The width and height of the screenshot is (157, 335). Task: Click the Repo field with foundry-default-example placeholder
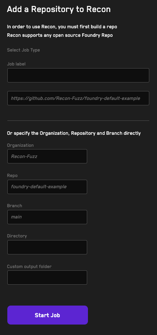click(47, 187)
